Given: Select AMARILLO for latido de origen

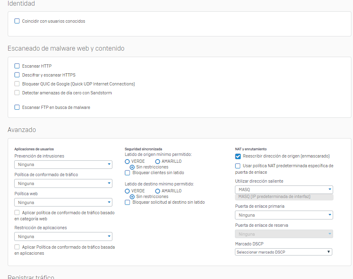Looking at the screenshot, I should pyautogui.click(x=157, y=161).
